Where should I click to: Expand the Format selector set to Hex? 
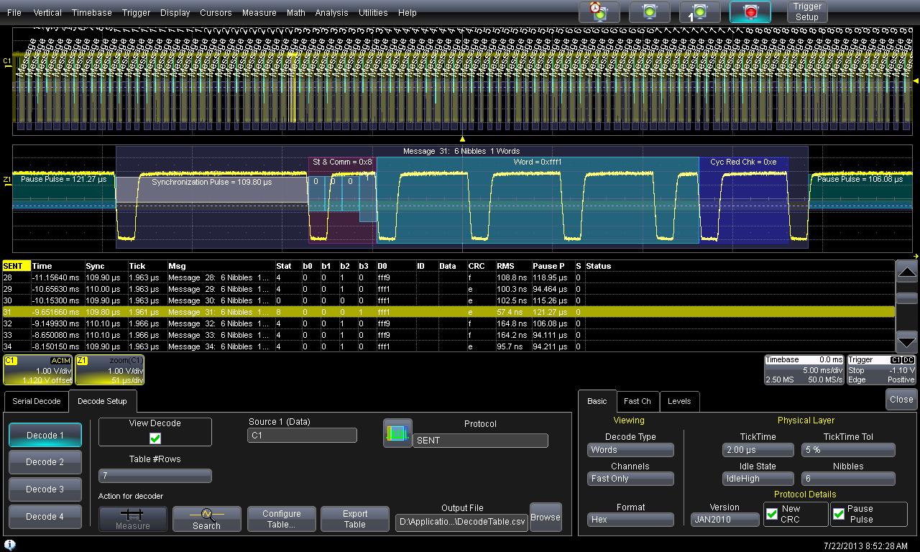point(630,519)
